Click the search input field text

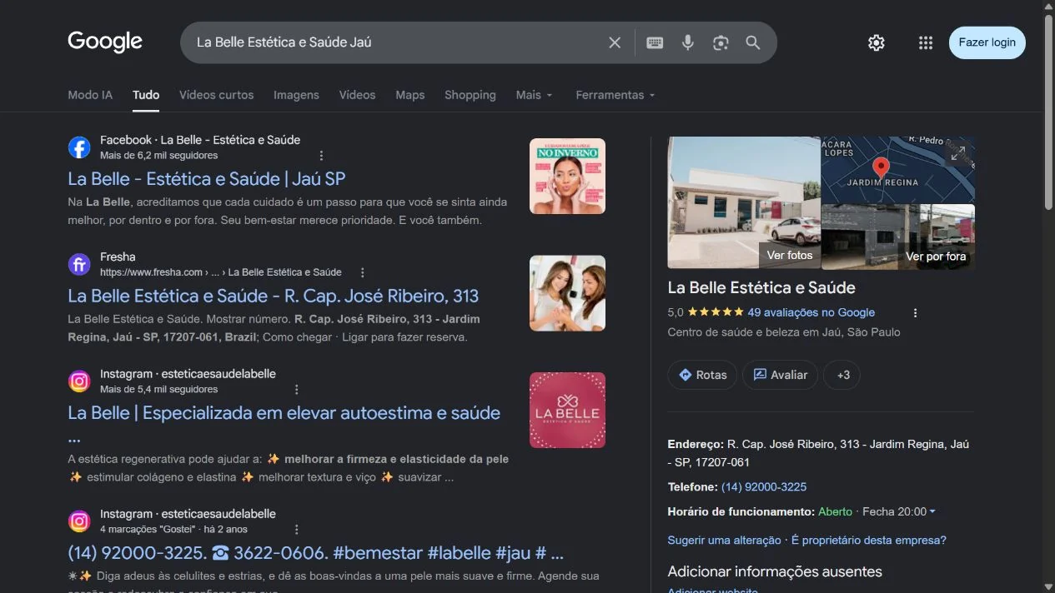[284, 42]
